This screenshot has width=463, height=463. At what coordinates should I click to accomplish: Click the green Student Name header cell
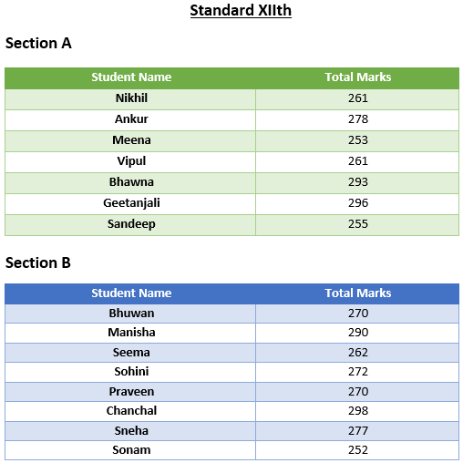[130, 78]
